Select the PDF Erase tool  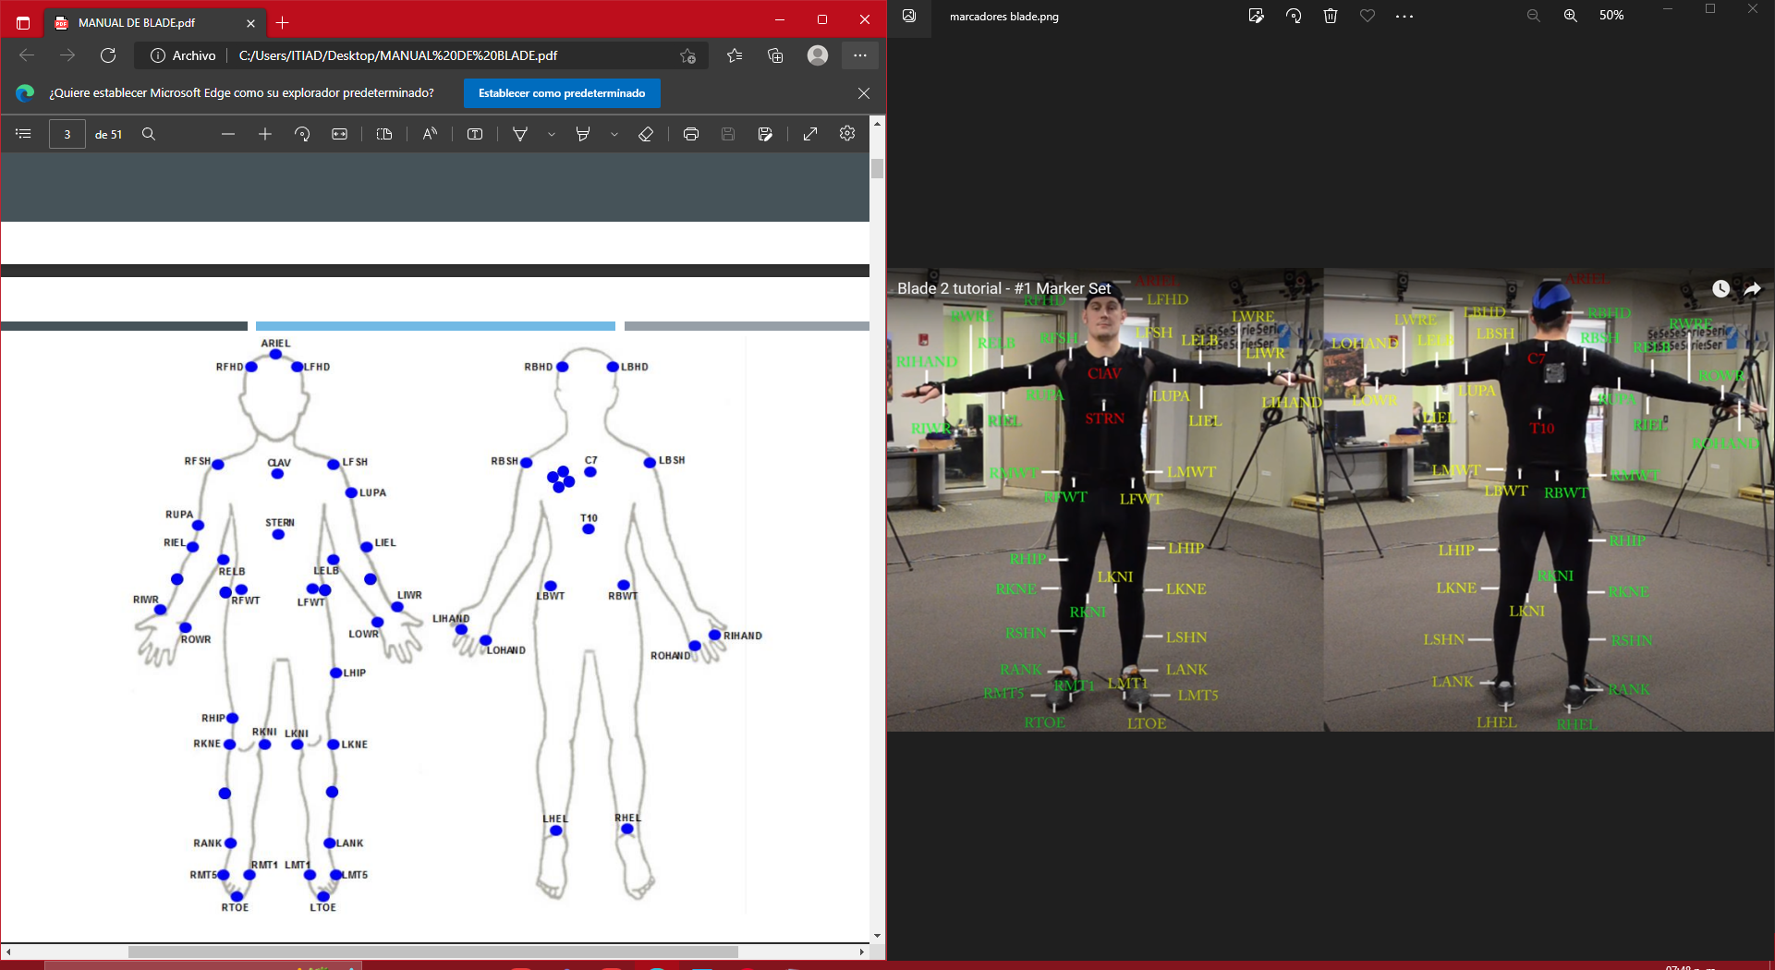click(646, 134)
